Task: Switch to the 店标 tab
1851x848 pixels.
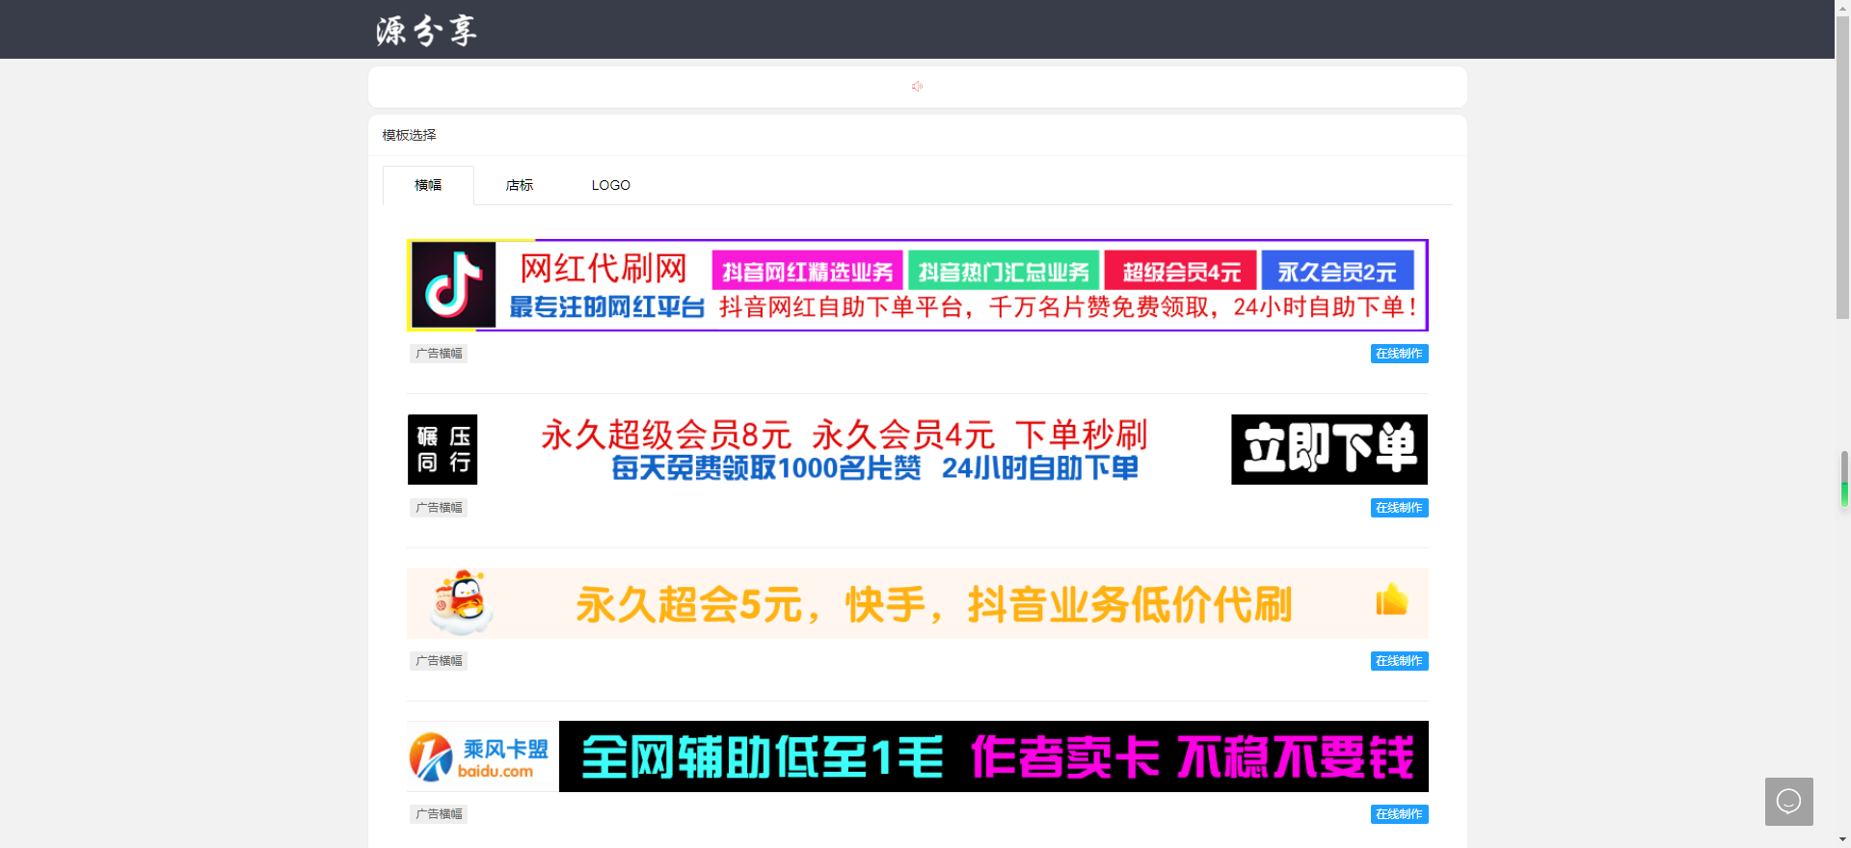Action: pyautogui.click(x=520, y=185)
